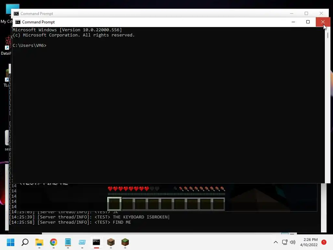
Task: Maximize the background Command Prompt window
Action: [306, 13]
